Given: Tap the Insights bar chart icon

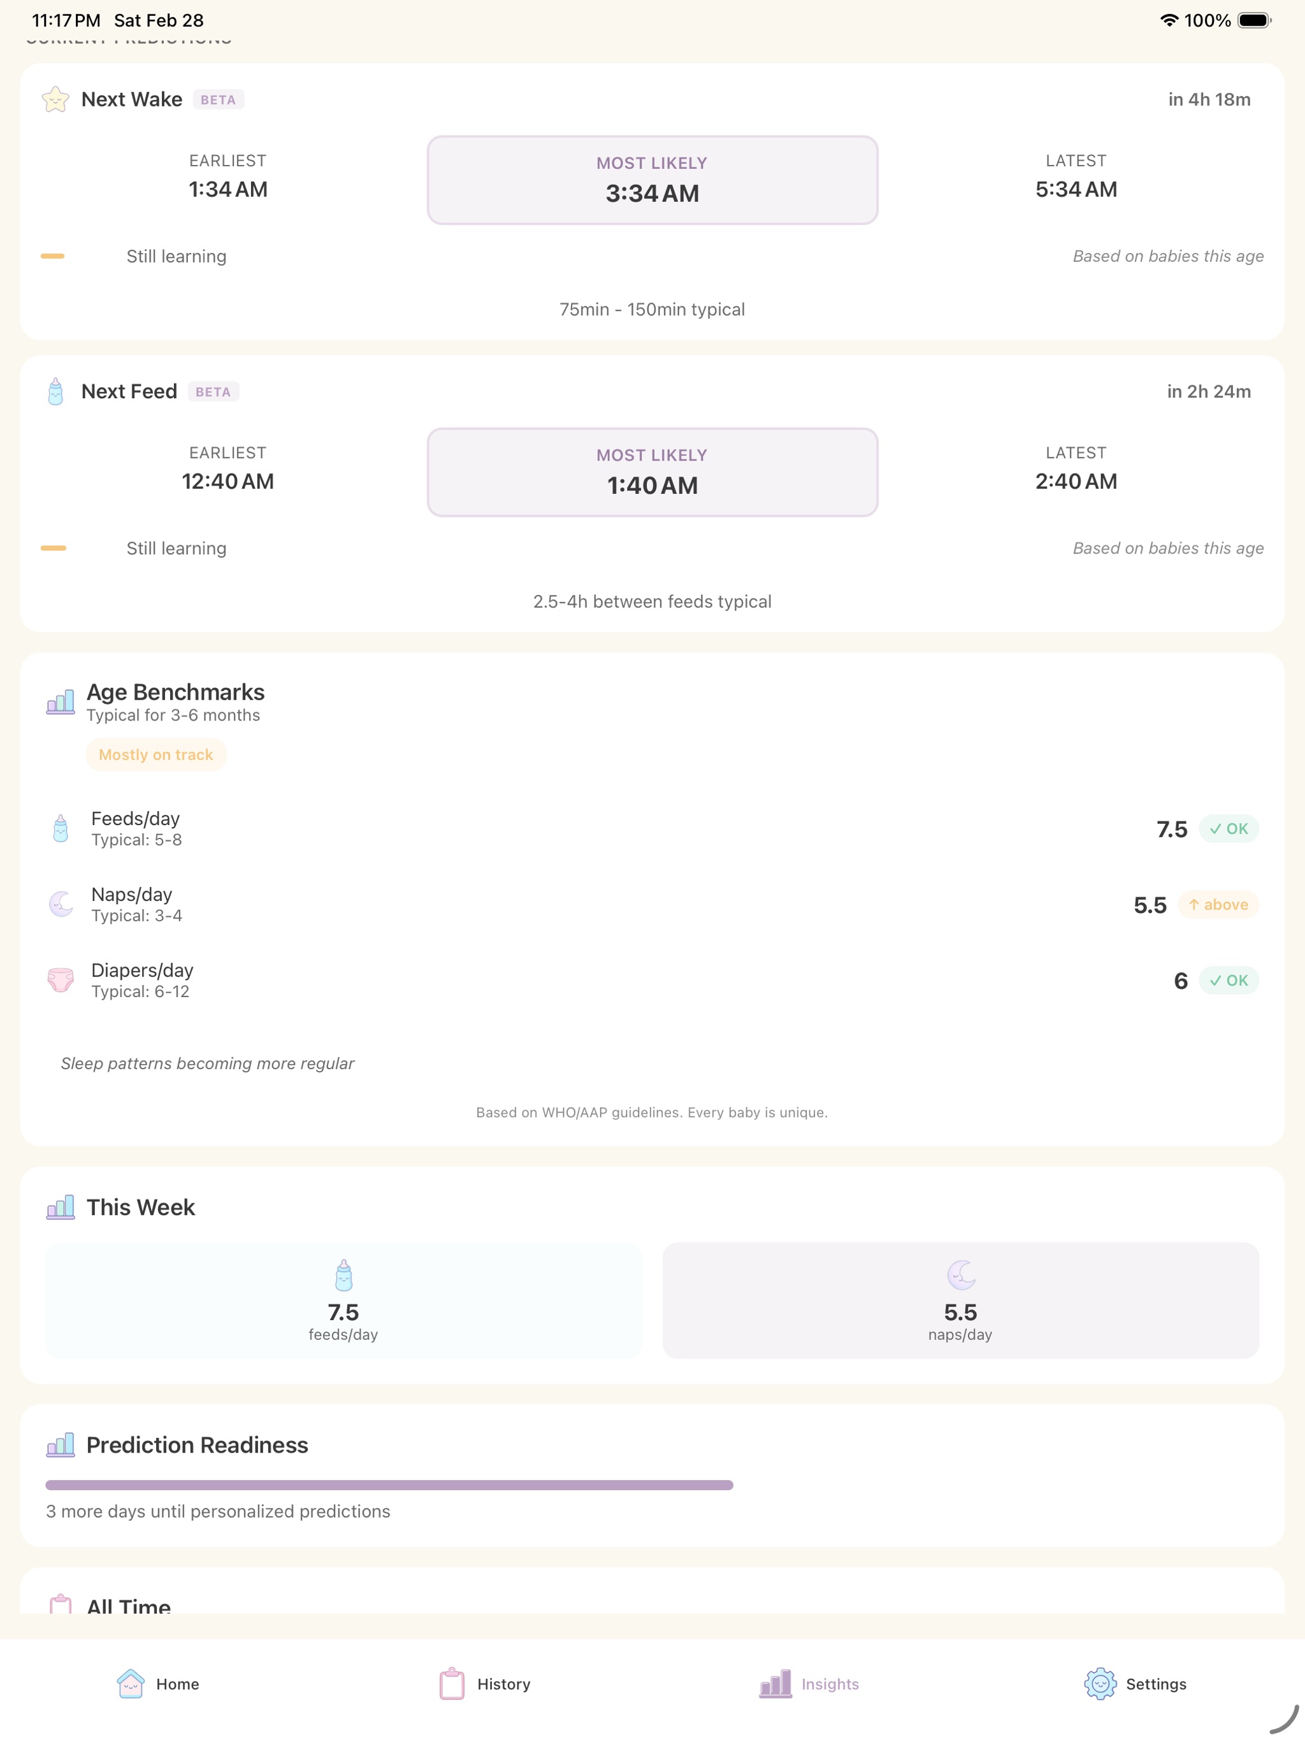Looking at the screenshot, I should pyautogui.click(x=775, y=1683).
